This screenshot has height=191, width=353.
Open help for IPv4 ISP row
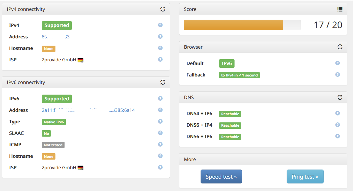160,60
